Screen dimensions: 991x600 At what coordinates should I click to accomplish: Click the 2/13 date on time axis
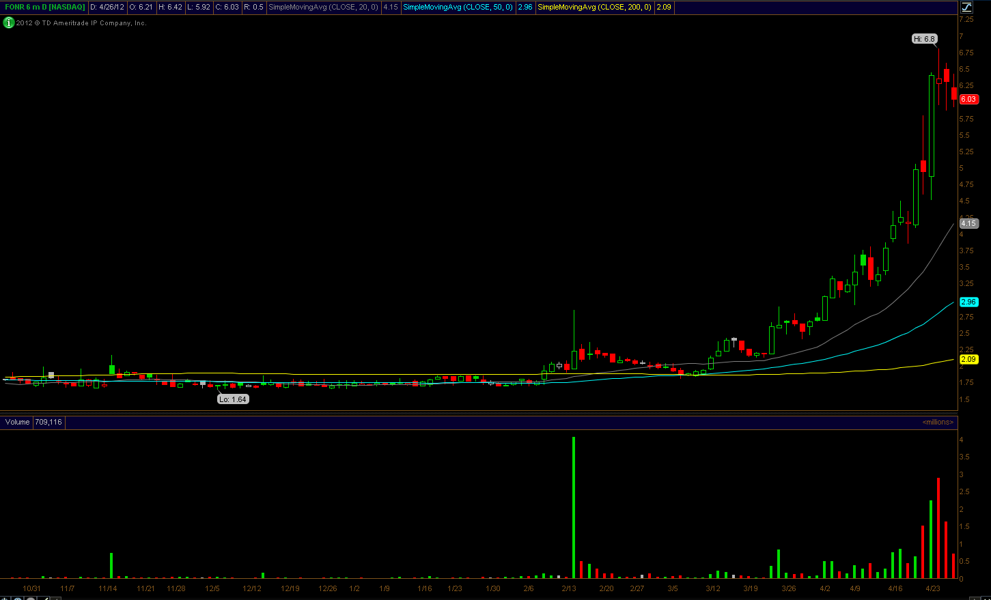[569, 588]
